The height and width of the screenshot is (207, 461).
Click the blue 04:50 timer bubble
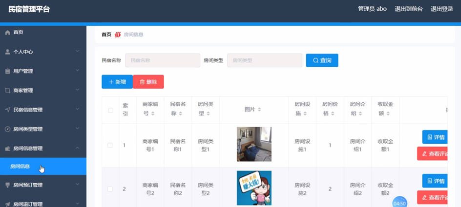click(x=399, y=203)
